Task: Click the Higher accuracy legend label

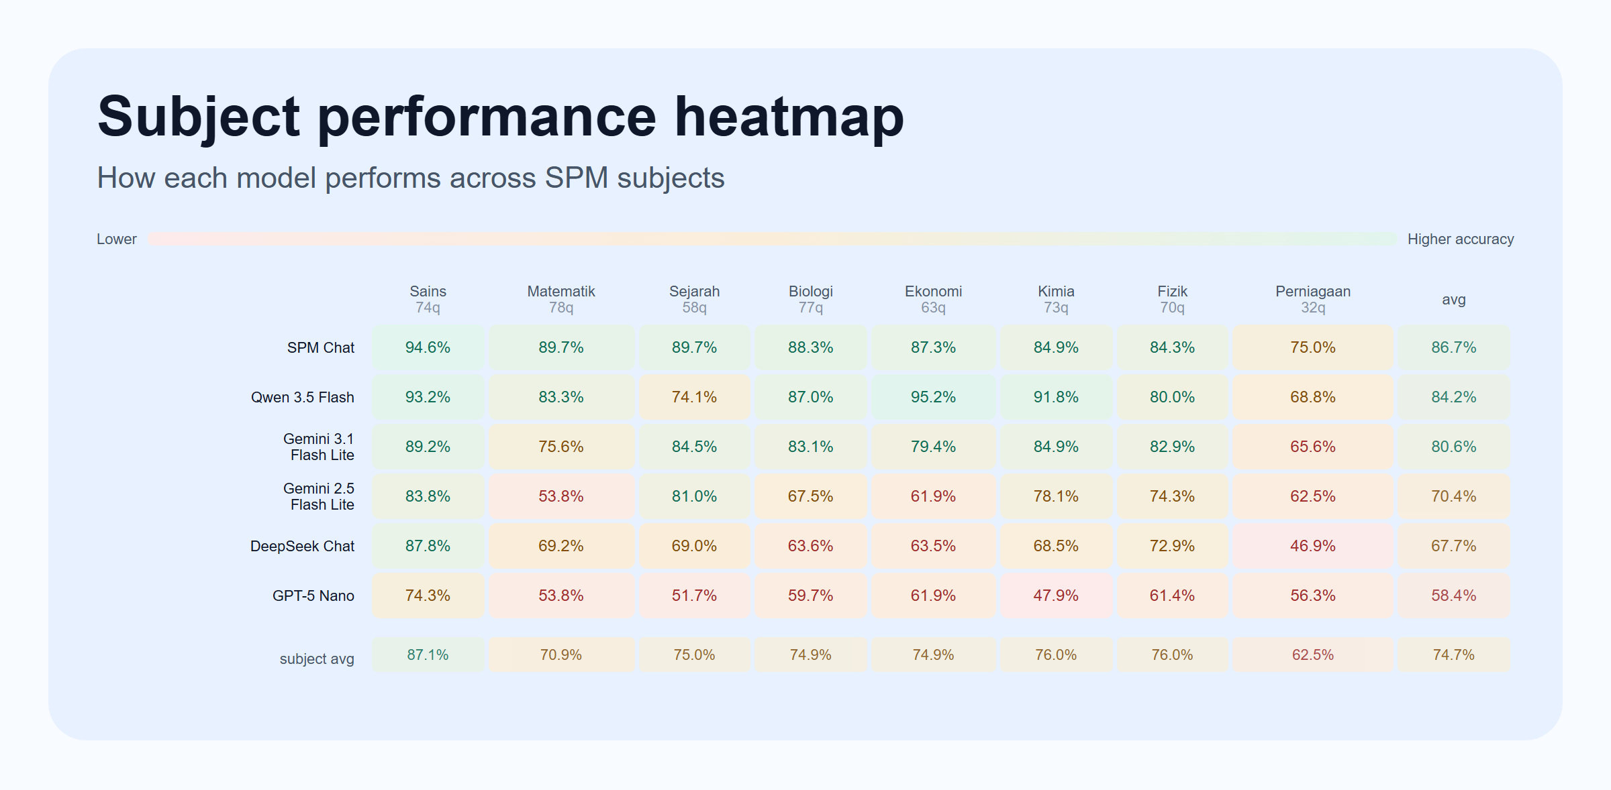Action: pos(1460,239)
